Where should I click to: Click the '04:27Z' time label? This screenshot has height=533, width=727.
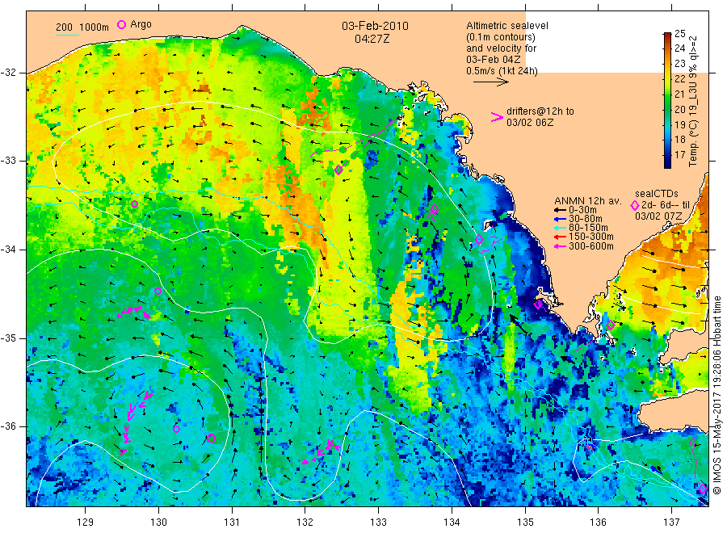pos(372,40)
